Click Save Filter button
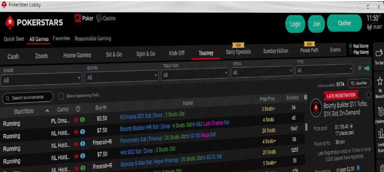 (x=359, y=83)
